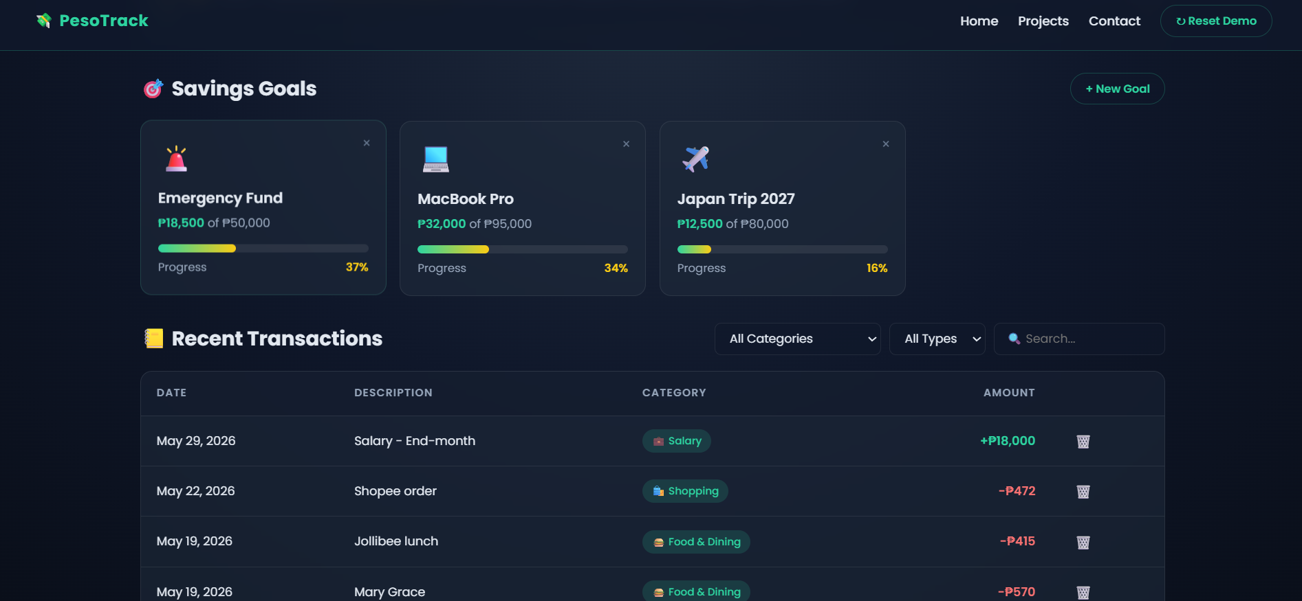Delete the Mary Grace transaction
This screenshot has height=601, width=1302.
[1083, 593]
